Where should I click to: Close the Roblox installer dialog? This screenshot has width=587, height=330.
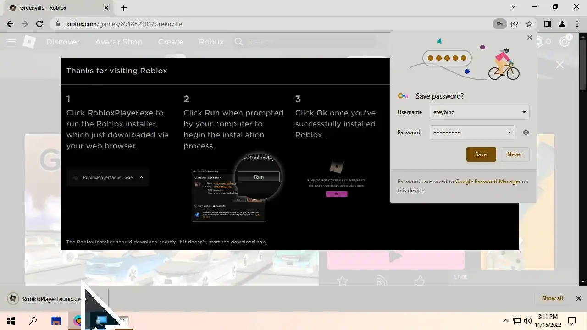(560, 65)
